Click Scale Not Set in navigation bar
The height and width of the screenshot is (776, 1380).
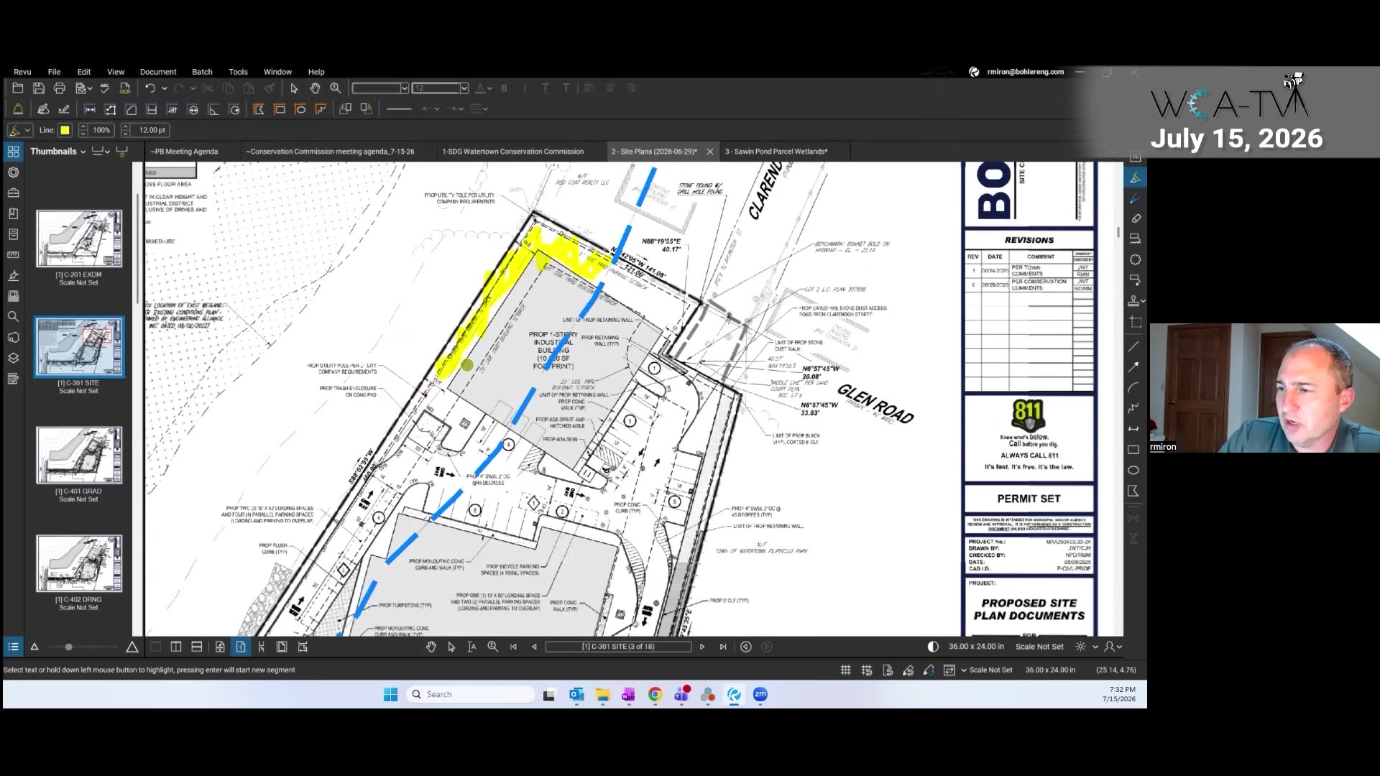[1039, 647]
